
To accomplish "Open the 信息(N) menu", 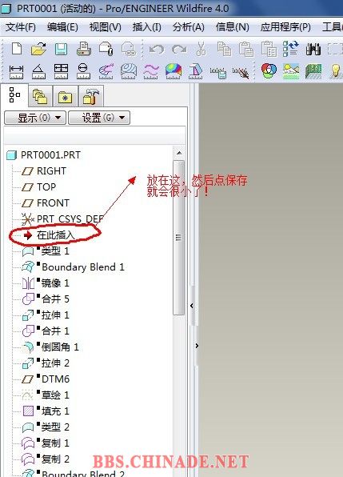I will pos(232,27).
